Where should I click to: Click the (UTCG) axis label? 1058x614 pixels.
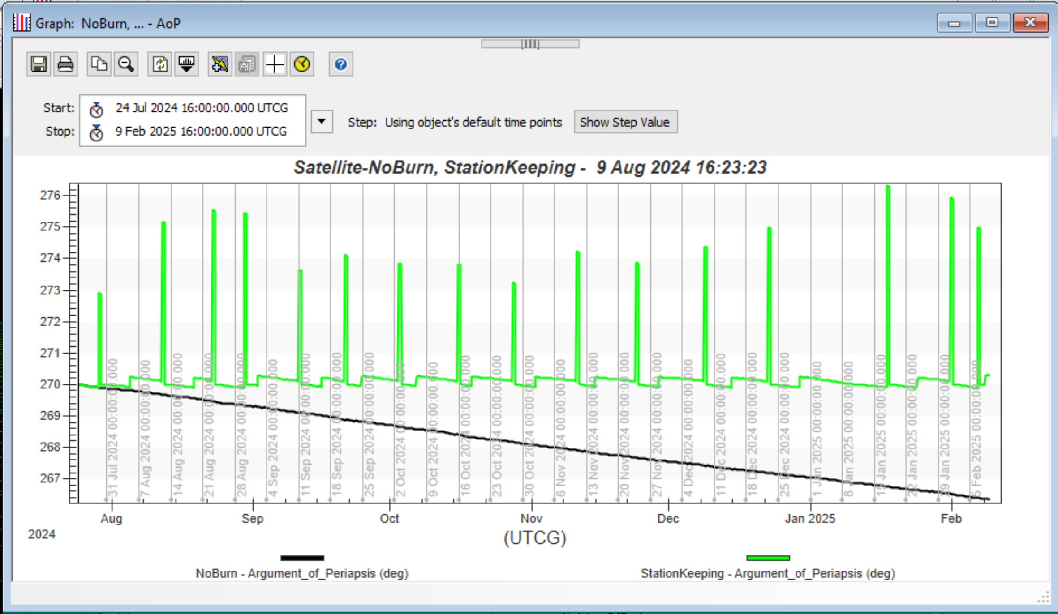click(x=535, y=537)
